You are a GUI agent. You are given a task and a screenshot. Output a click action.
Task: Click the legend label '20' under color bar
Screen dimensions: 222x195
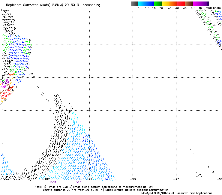click(161, 8)
